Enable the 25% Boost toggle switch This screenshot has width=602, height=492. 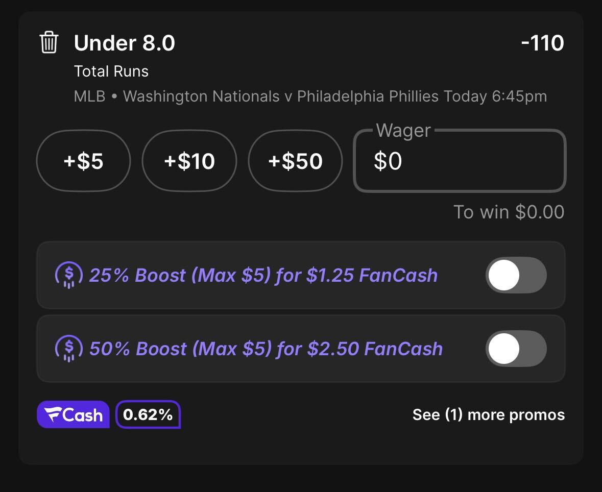click(x=516, y=275)
